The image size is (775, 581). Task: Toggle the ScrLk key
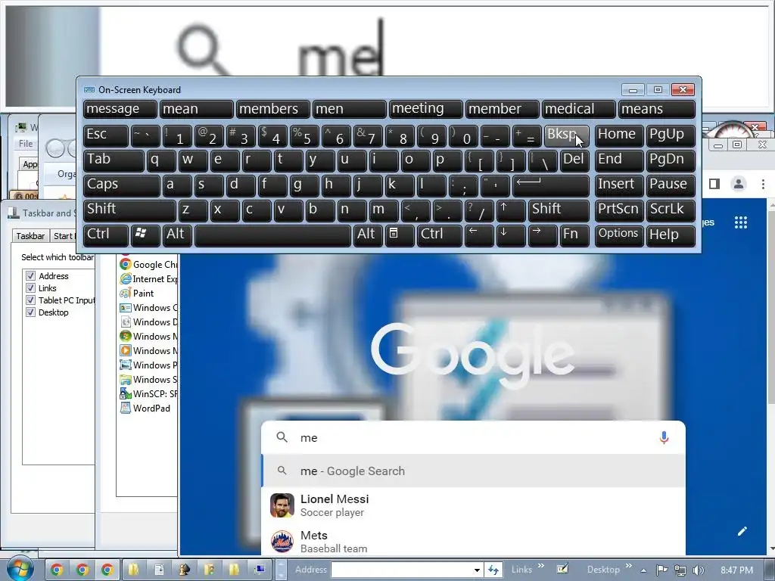tap(671, 210)
